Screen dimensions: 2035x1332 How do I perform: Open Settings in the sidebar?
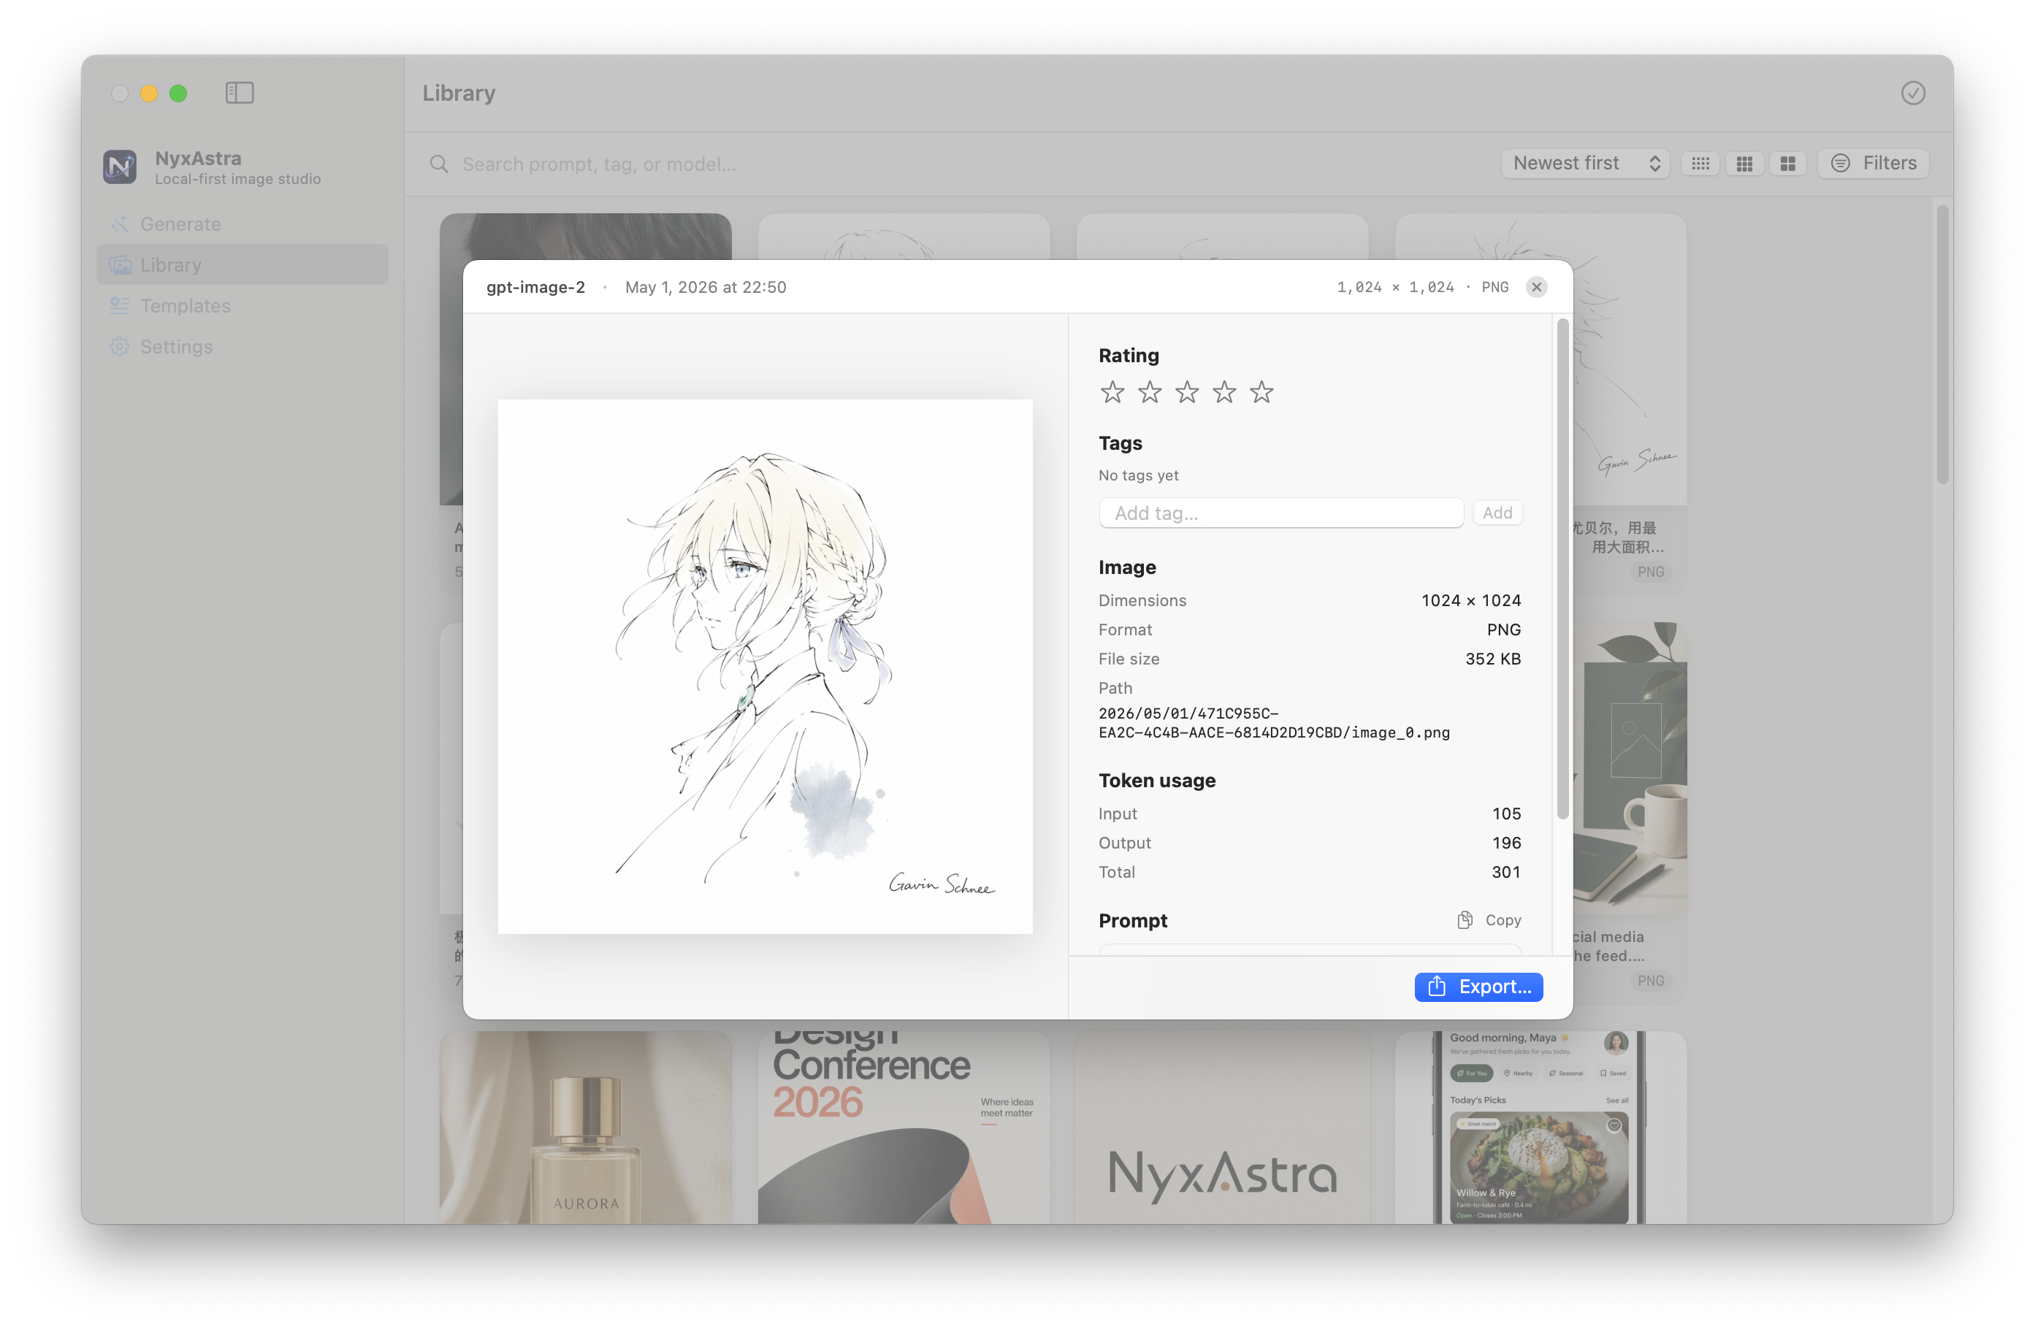(243, 346)
